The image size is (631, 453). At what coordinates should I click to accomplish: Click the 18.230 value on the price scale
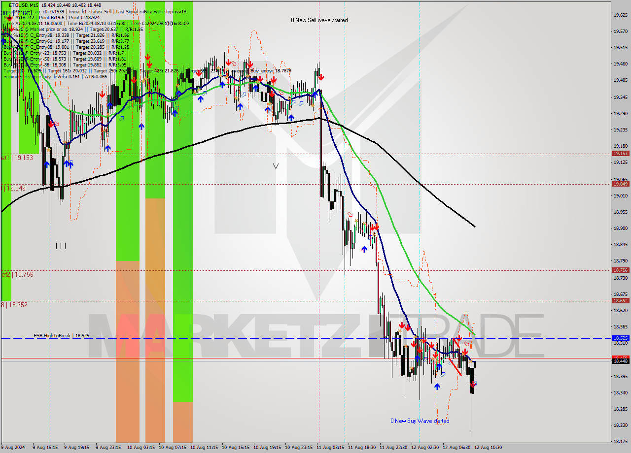pos(620,425)
